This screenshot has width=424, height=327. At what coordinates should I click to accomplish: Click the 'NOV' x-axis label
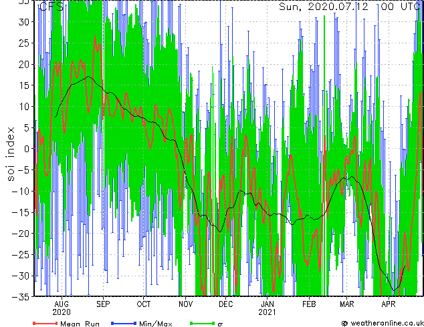coord(185,304)
